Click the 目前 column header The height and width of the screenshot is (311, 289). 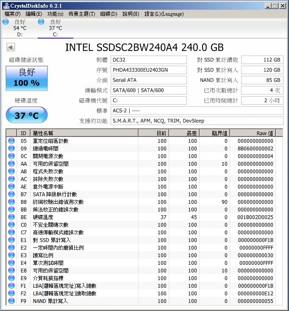click(154, 133)
